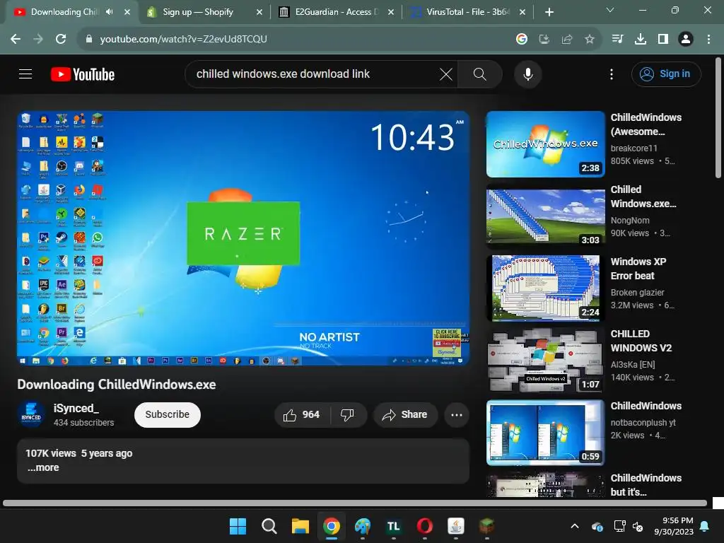Open Chrome downloads icon
This screenshot has height=543, width=724.
pos(640,40)
